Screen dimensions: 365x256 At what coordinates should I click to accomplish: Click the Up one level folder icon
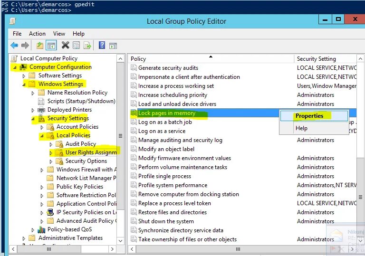[40, 45]
